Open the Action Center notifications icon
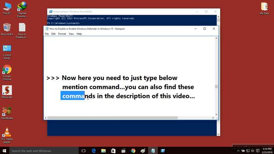Viewport: 274px width, 154px height. click(258, 151)
